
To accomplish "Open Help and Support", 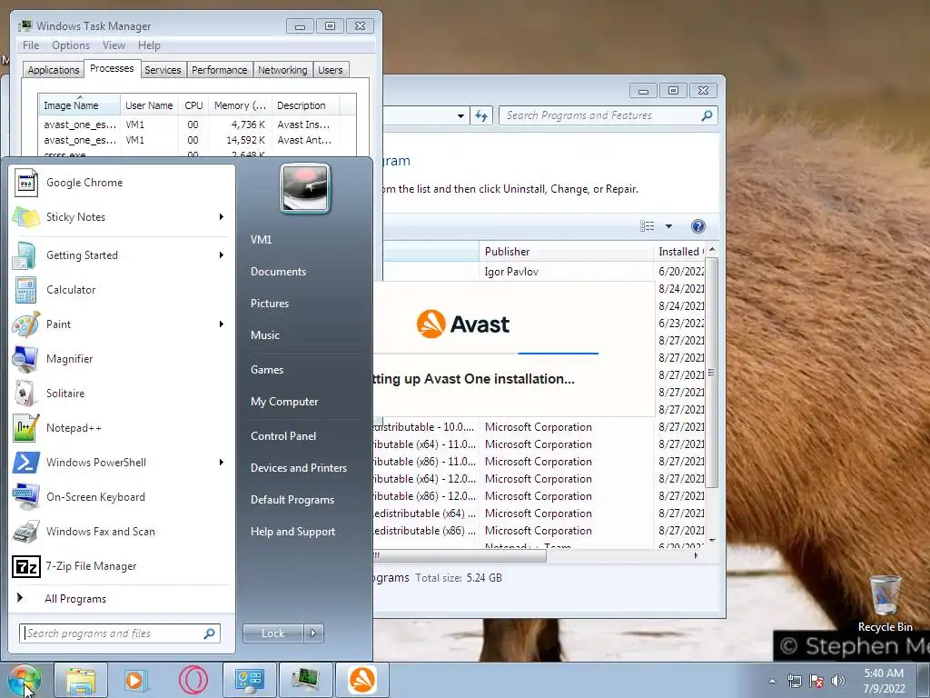I will click(x=293, y=532).
